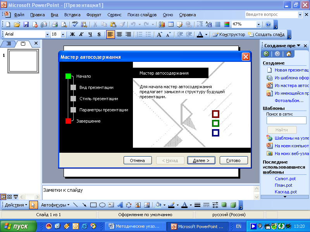Open the Правка menu
The image size is (310, 232).
click(37, 15)
